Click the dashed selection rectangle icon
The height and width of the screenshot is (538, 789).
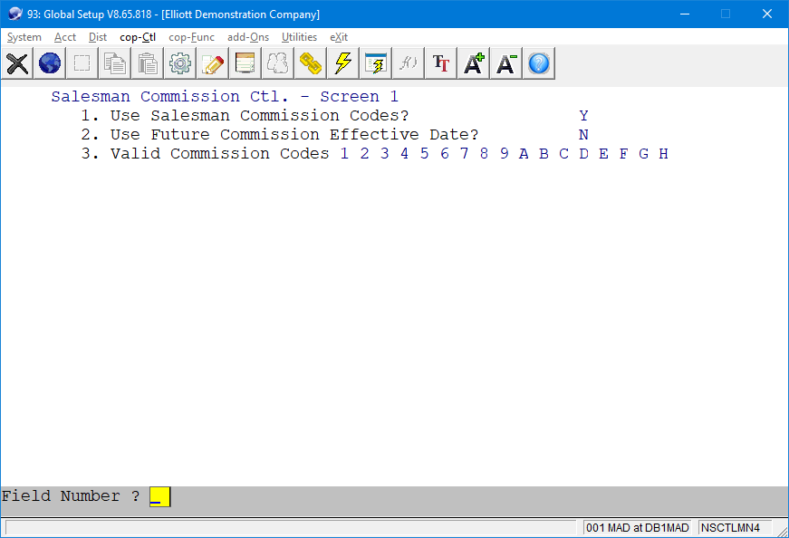pyautogui.click(x=82, y=63)
